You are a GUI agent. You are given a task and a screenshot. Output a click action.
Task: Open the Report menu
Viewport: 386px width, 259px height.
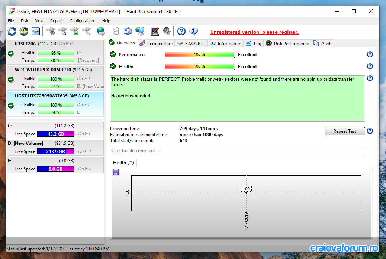tap(57, 21)
